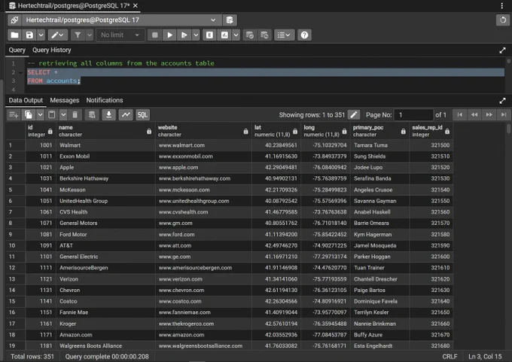Click the reset layout icon at top right
The width and height of the screenshot is (512, 362).
click(x=503, y=20)
